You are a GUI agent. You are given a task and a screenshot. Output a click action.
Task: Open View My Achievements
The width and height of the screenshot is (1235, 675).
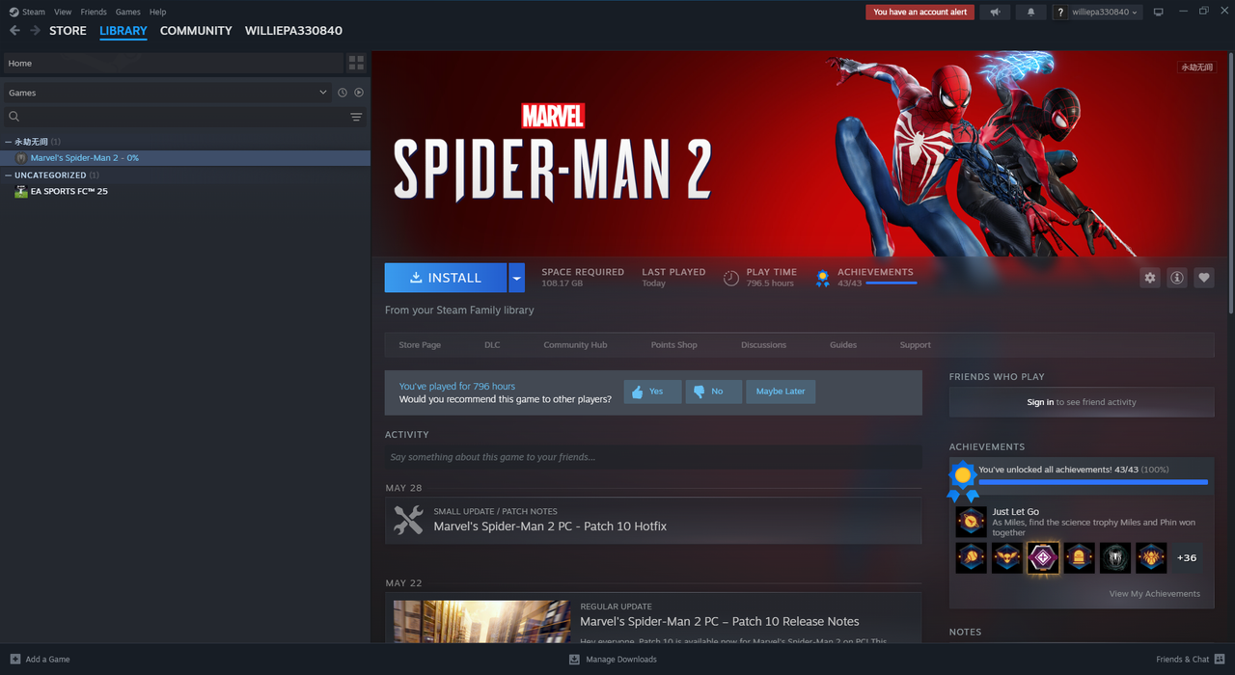point(1154,594)
